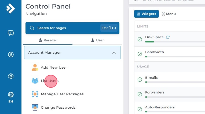The image size is (205, 114).
Task: Click the Manage User Packages icon
Action: 35,94
